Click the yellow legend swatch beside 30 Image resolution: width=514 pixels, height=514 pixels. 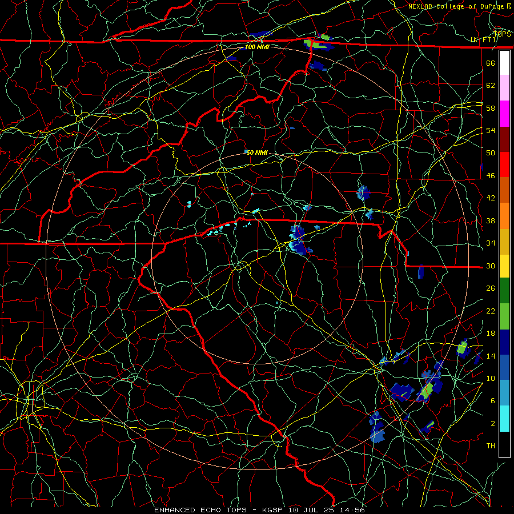click(504, 266)
